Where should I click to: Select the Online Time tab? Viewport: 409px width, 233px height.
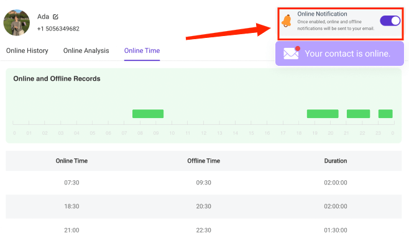(142, 50)
